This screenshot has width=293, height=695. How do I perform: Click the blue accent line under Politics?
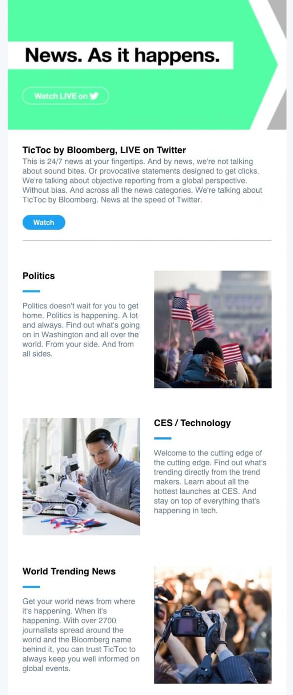(x=31, y=291)
